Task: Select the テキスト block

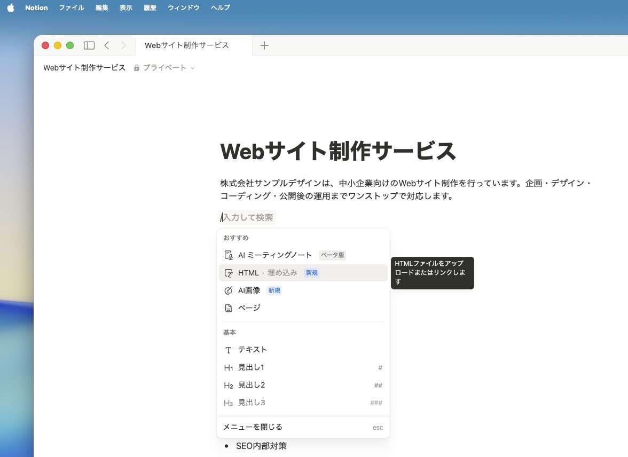Action: [303, 350]
